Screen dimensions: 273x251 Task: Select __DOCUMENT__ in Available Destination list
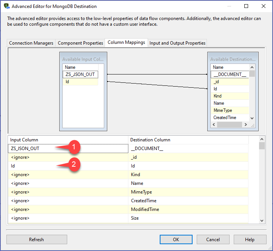click(x=230, y=74)
